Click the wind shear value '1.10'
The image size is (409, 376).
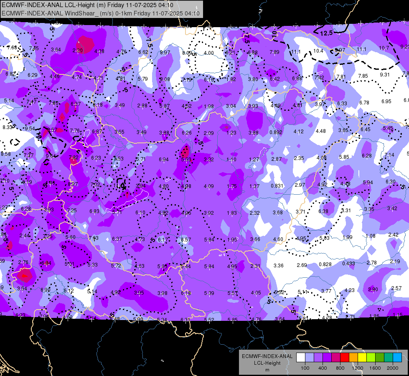coord(231,160)
